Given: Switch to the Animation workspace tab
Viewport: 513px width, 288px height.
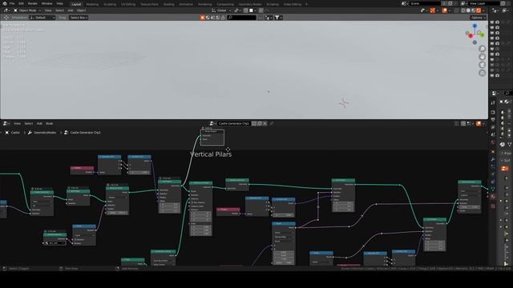Looking at the screenshot, I should point(186,5).
